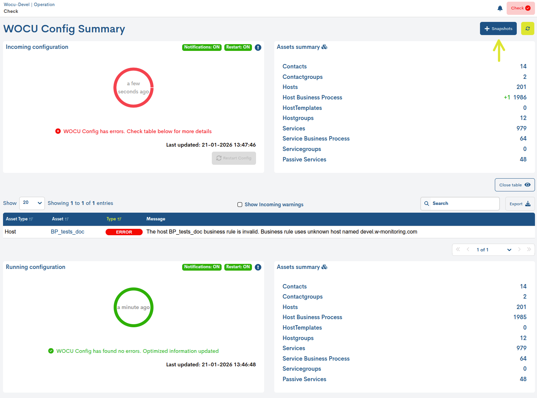
Task: Click Operation breadcrumb in header
Action: click(x=44, y=5)
